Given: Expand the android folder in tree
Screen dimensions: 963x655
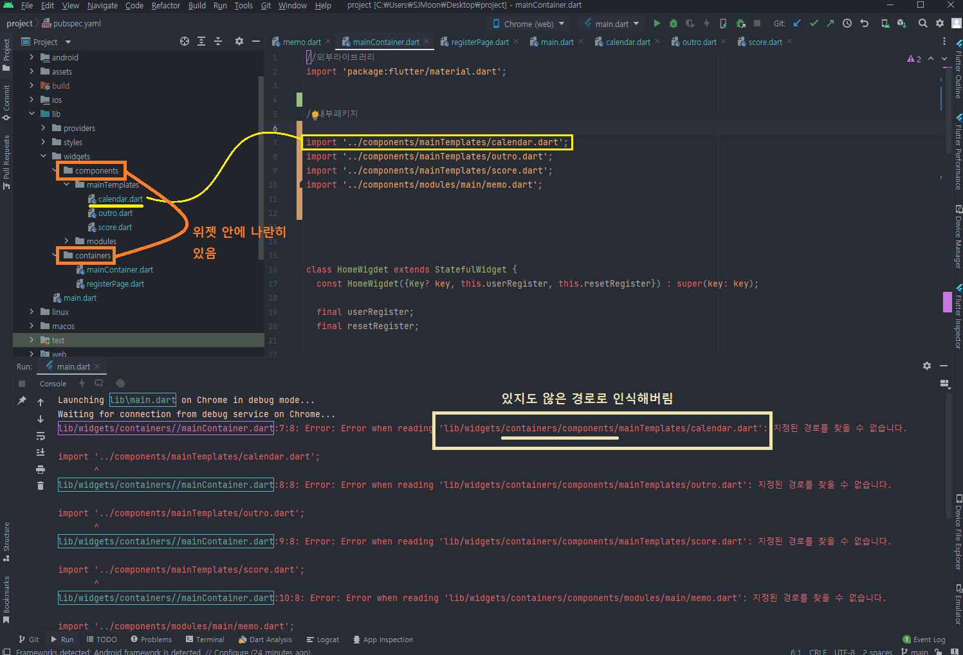Looking at the screenshot, I should point(32,57).
